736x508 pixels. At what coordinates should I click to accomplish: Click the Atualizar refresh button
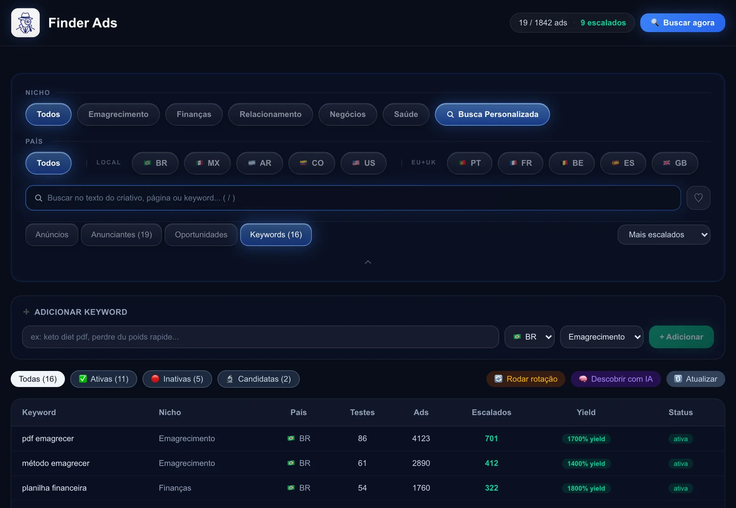point(696,379)
